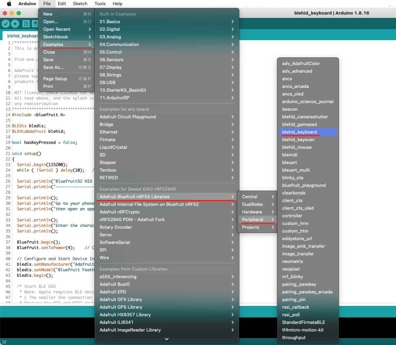
Task: Open the Adafruit nRFCrypto examples
Action: (x=167, y=212)
